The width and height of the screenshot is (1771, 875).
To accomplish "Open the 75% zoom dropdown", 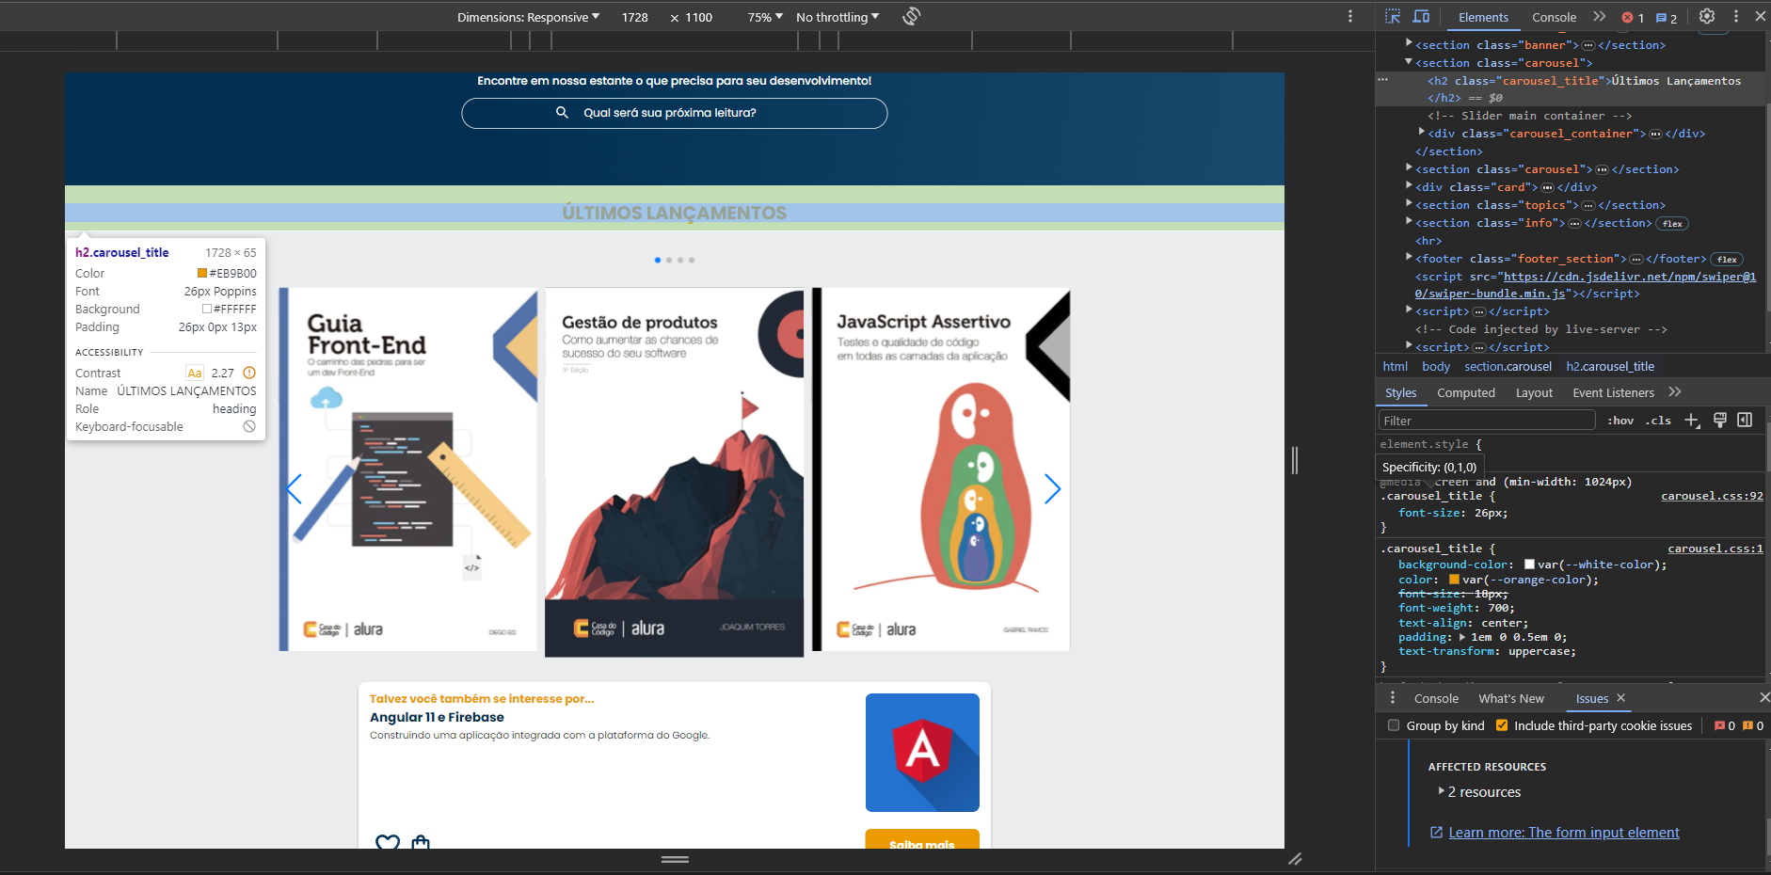I will coord(765,17).
